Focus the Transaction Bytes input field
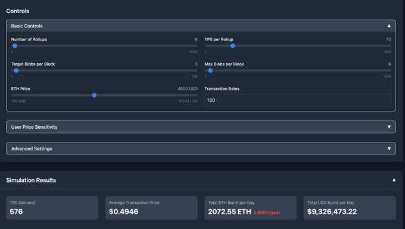The image size is (405, 229). (297, 100)
